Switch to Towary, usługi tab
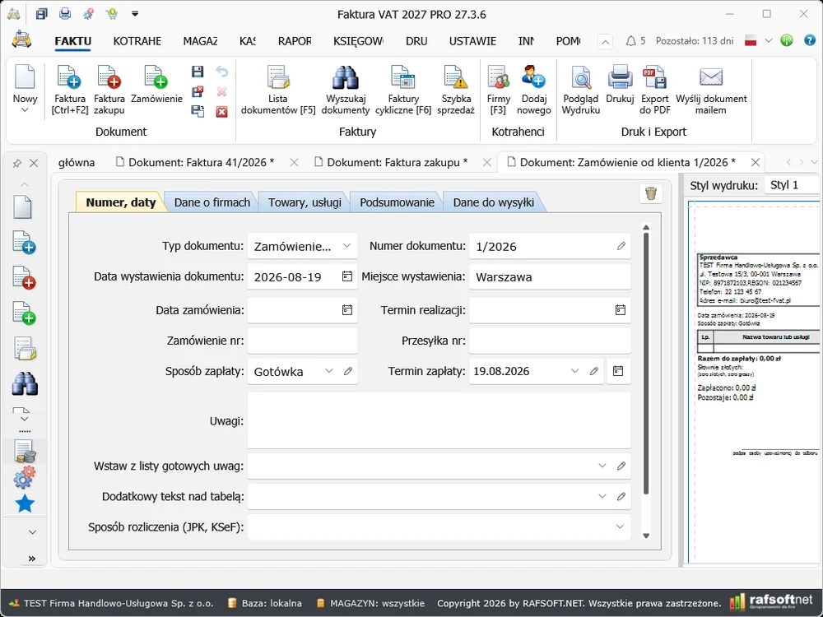 [x=305, y=202]
